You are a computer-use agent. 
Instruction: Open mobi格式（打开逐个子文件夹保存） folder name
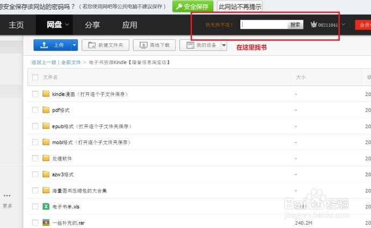pos(91,142)
